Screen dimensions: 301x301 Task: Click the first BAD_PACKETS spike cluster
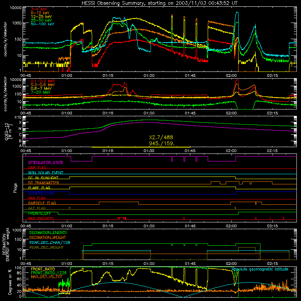(x=122, y=218)
